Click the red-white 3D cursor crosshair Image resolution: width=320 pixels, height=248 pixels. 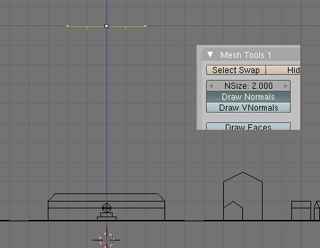tap(106, 240)
